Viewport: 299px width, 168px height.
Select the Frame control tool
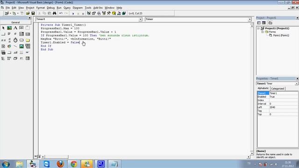pos(28,28)
